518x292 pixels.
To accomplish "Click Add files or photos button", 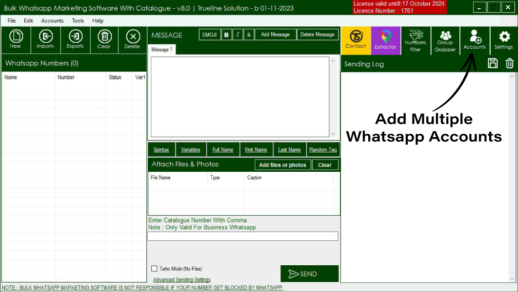I will coord(283,165).
